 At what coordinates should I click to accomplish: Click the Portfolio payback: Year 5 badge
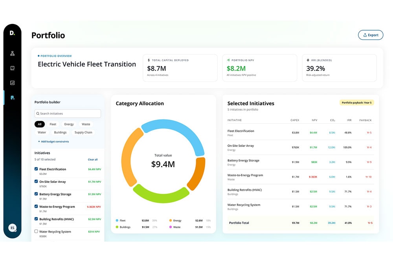point(357,103)
